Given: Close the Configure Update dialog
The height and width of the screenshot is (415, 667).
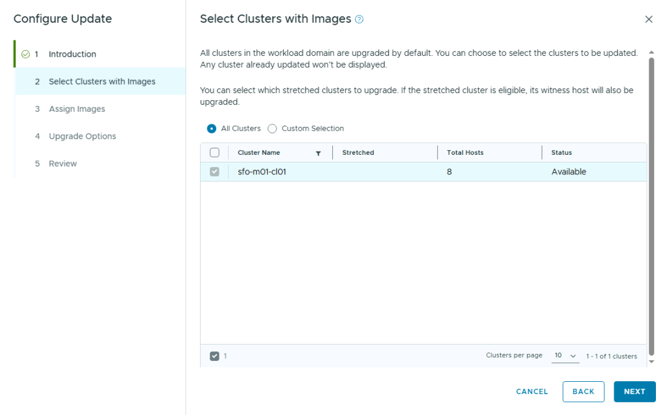Looking at the screenshot, I should [648, 20].
